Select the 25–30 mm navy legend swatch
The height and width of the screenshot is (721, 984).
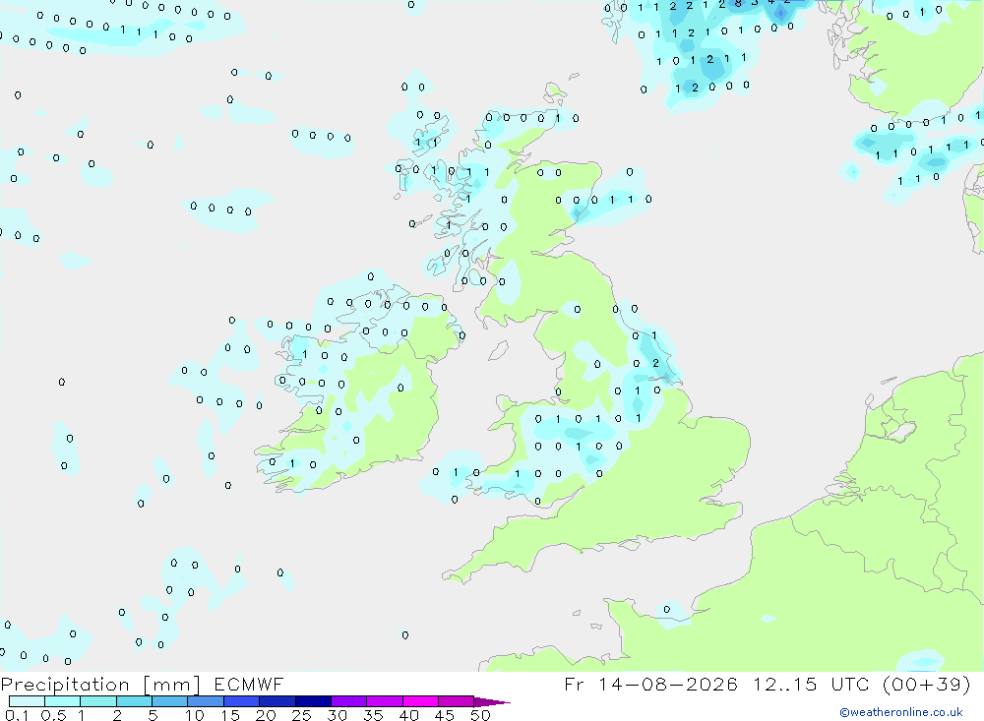[313, 701]
